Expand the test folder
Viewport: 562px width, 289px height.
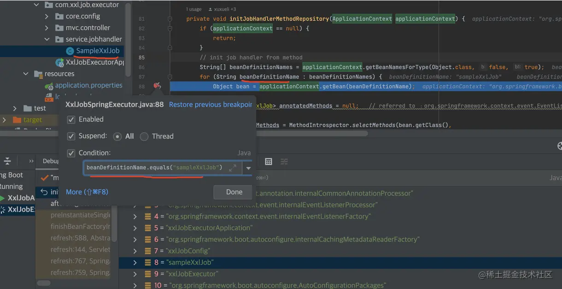[x=15, y=108]
